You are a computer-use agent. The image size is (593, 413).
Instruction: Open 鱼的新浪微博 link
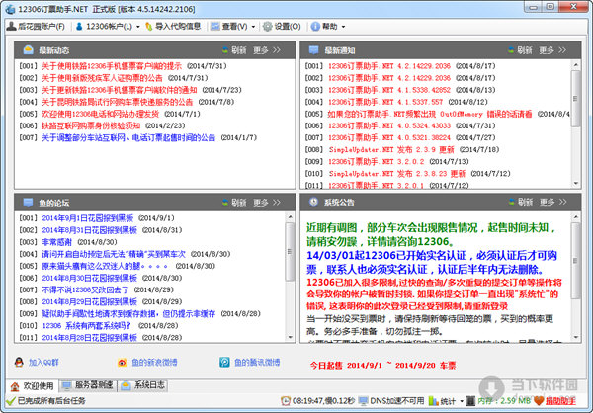154,363
